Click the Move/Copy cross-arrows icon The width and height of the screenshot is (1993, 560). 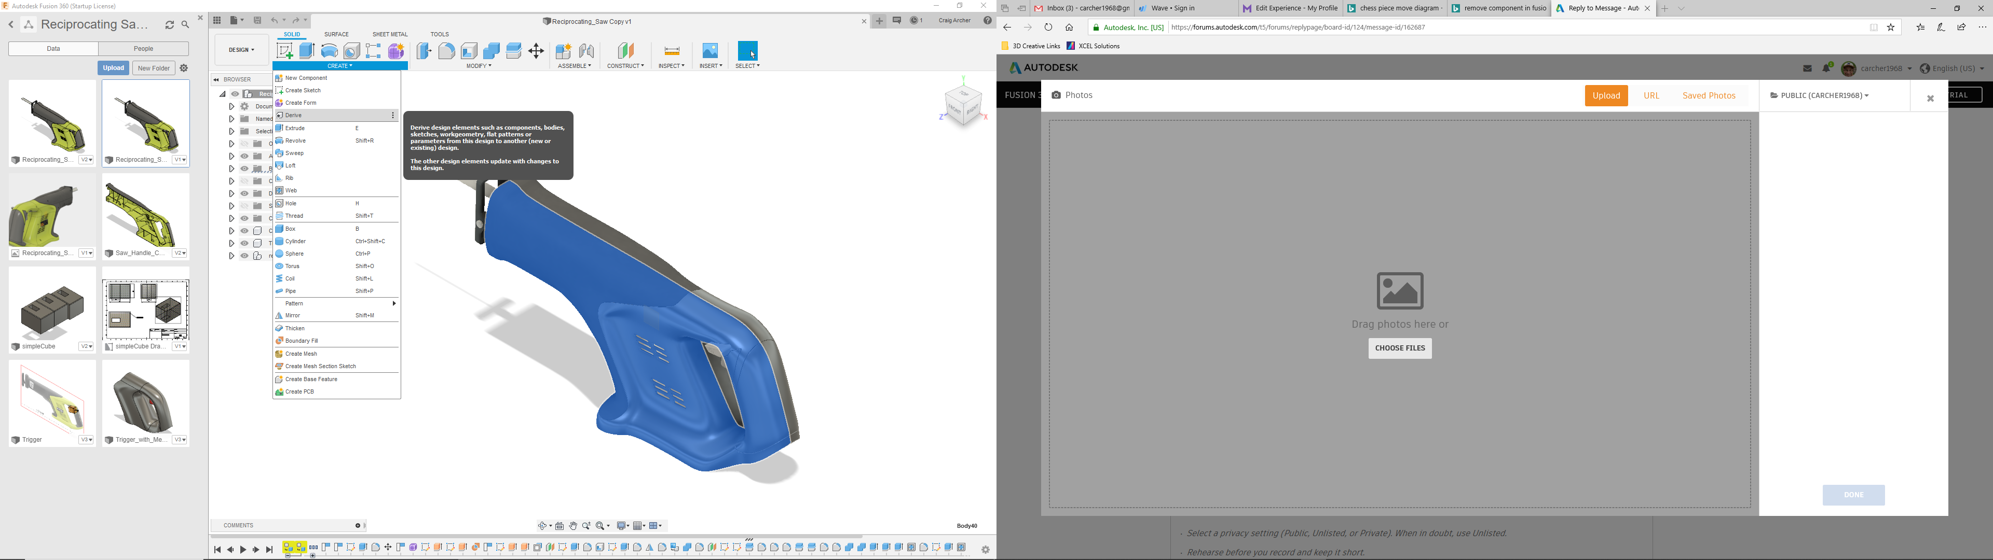pyautogui.click(x=536, y=51)
